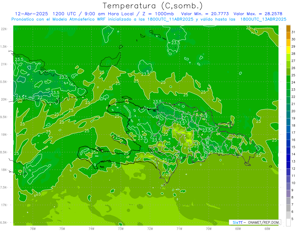300x232 pixels.
Task: Click the "22" contour label near Cuba
Action: (x=40, y=97)
